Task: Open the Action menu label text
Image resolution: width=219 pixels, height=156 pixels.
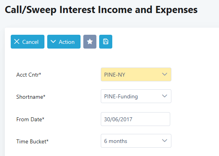Action: [67, 42]
